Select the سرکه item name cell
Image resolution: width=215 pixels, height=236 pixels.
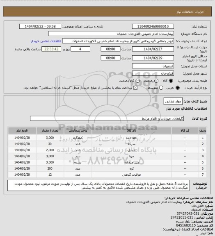(131, 144)
